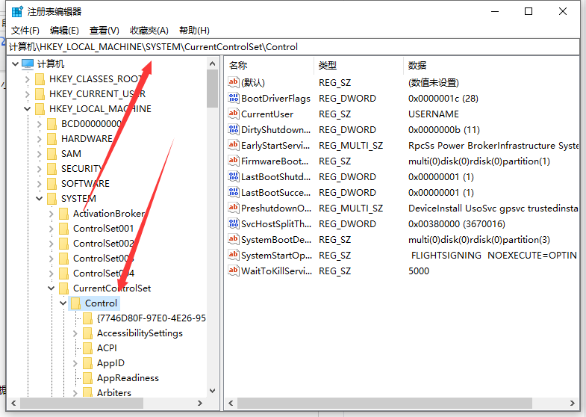This screenshot has height=417, width=586.
Task: Select the WaitToKillServiceTimeout value icon
Action: 234,271
